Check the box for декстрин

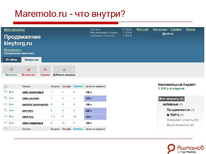click(x=5, y=110)
